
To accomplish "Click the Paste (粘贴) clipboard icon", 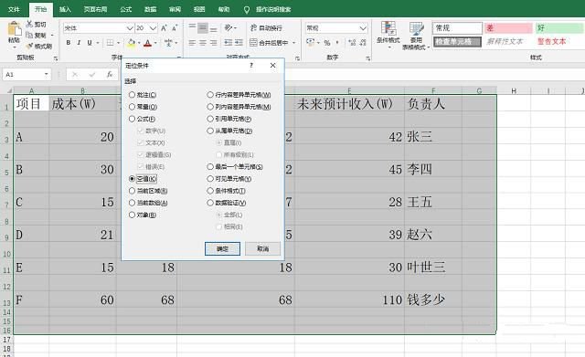I will pyautogui.click(x=15, y=29).
